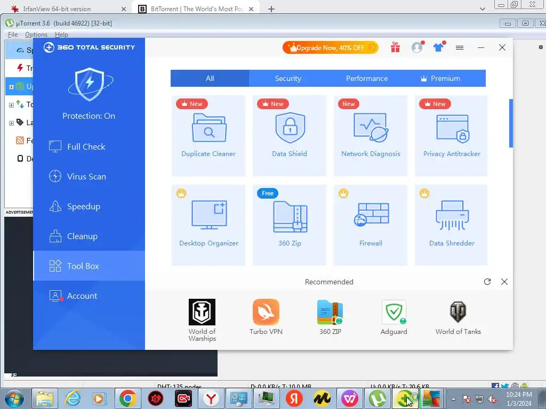
Task: Open the Desktop Organizer tool
Action: click(208, 225)
